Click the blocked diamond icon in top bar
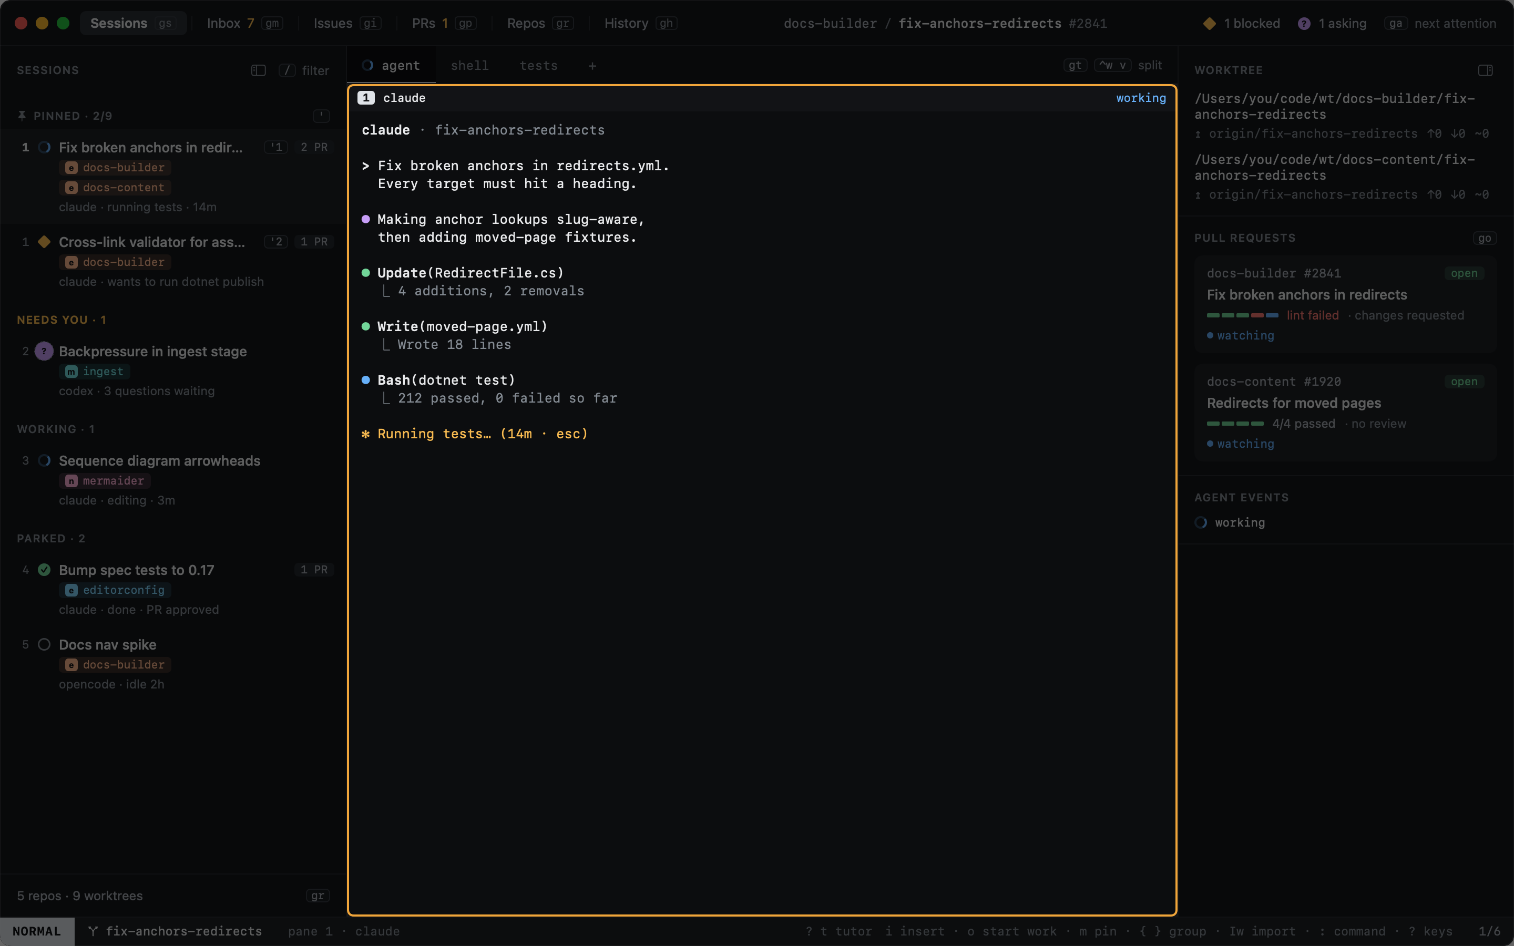 pyautogui.click(x=1209, y=23)
